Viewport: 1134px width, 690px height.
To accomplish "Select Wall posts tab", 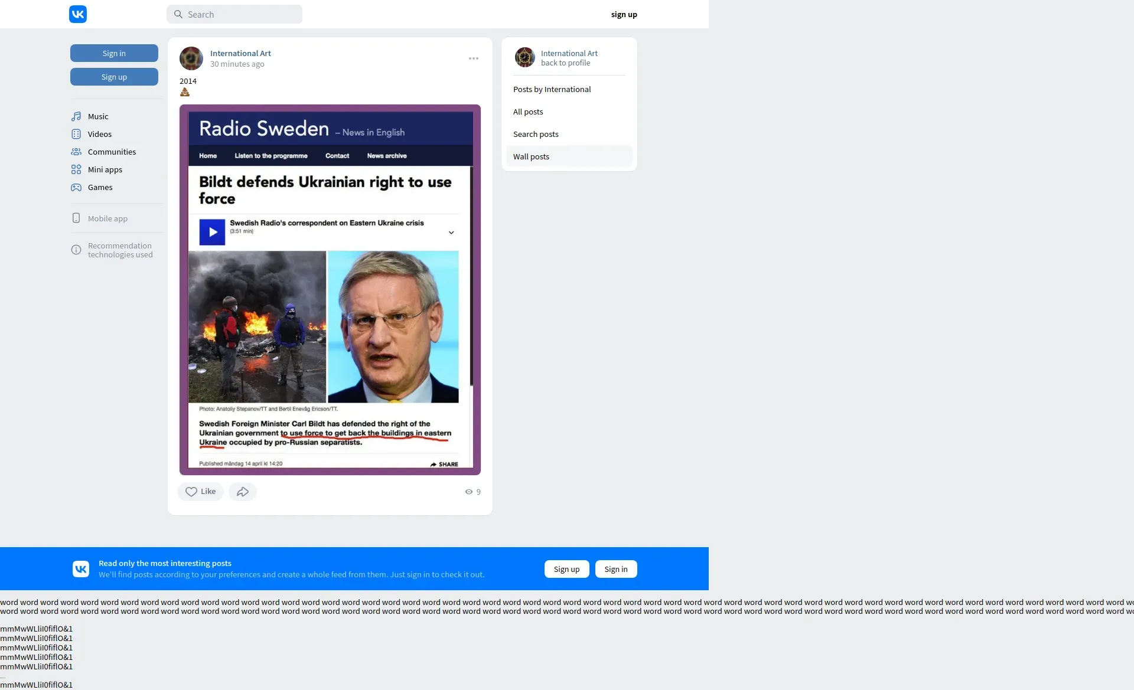I will pyautogui.click(x=569, y=156).
